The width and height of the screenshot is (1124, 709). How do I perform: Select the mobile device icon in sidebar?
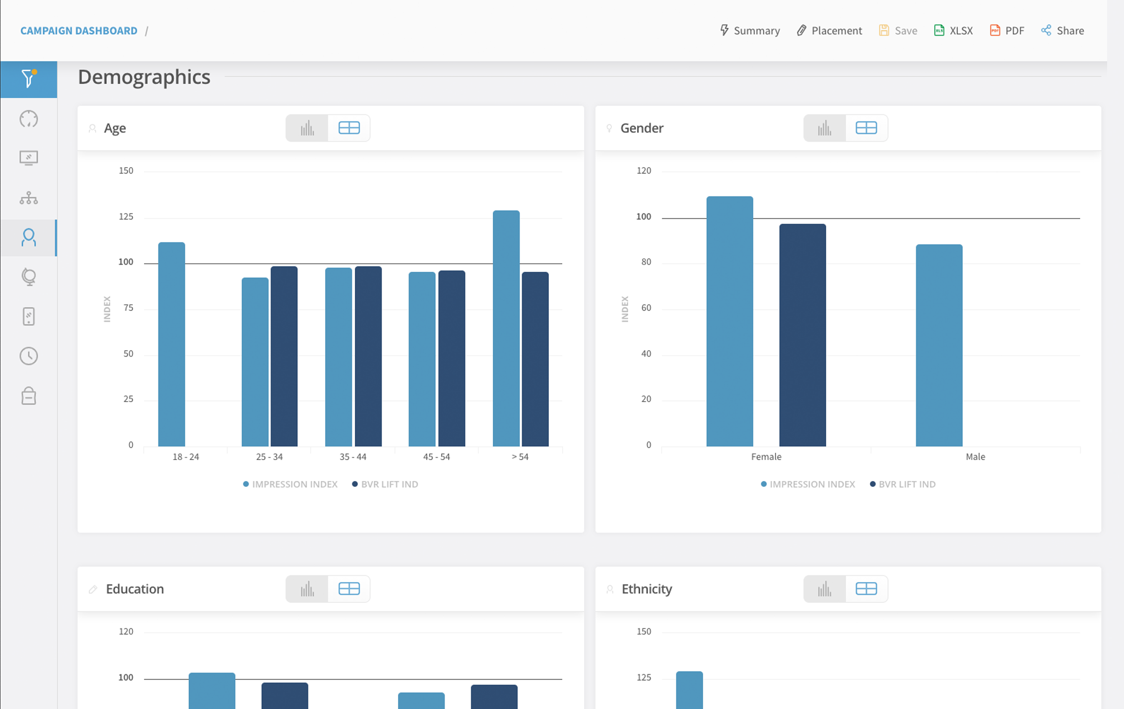(29, 316)
